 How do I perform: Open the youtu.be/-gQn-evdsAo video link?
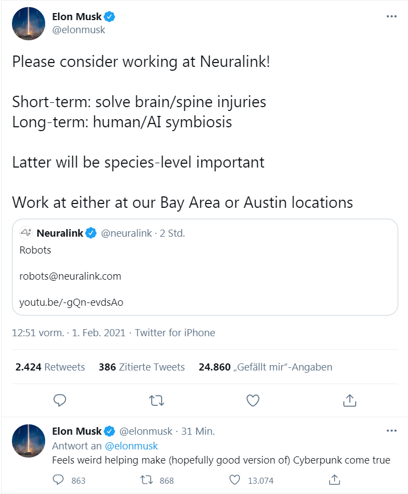71,302
